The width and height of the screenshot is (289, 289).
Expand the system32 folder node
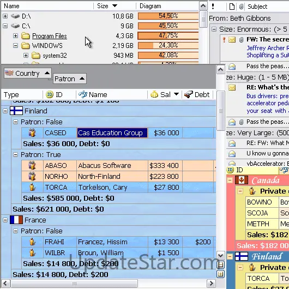(26, 55)
